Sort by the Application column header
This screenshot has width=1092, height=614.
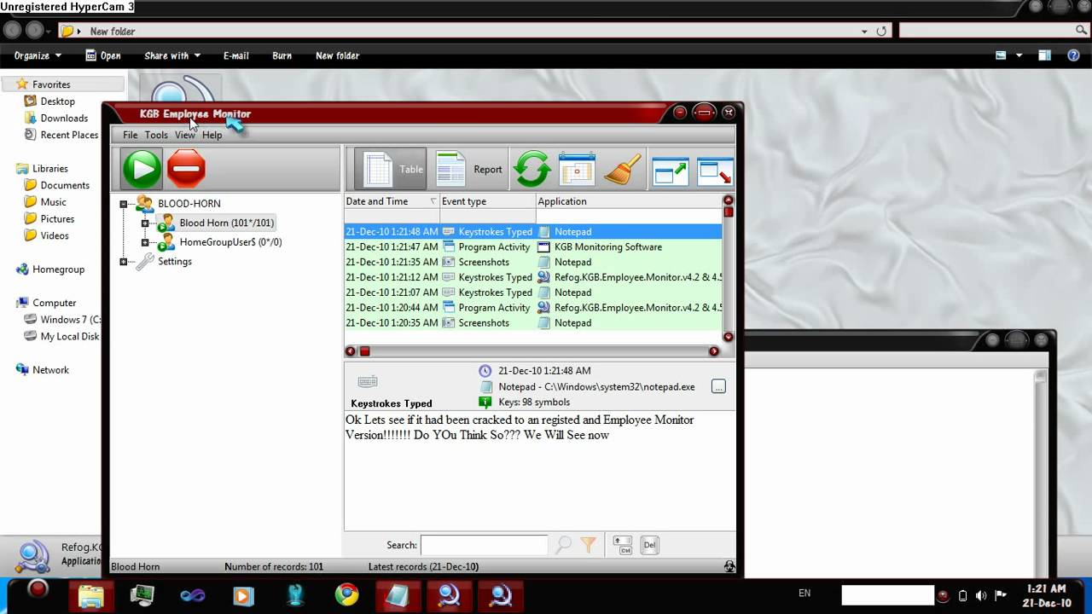pyautogui.click(x=629, y=201)
